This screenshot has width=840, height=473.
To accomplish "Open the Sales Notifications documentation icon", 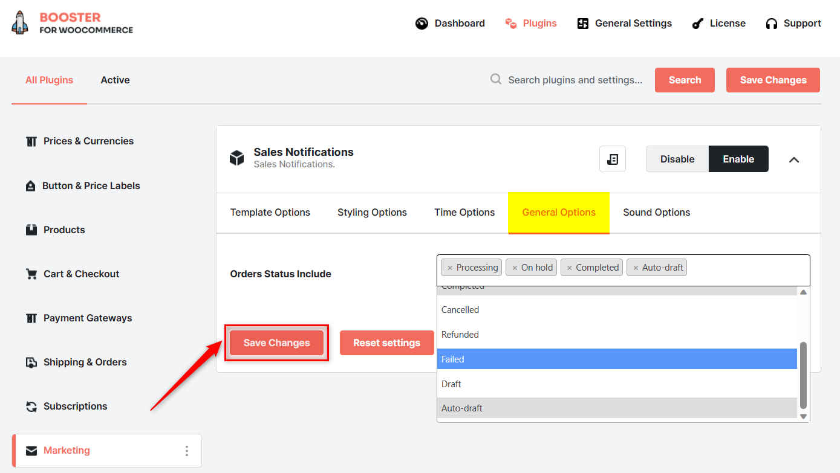I will click(613, 158).
